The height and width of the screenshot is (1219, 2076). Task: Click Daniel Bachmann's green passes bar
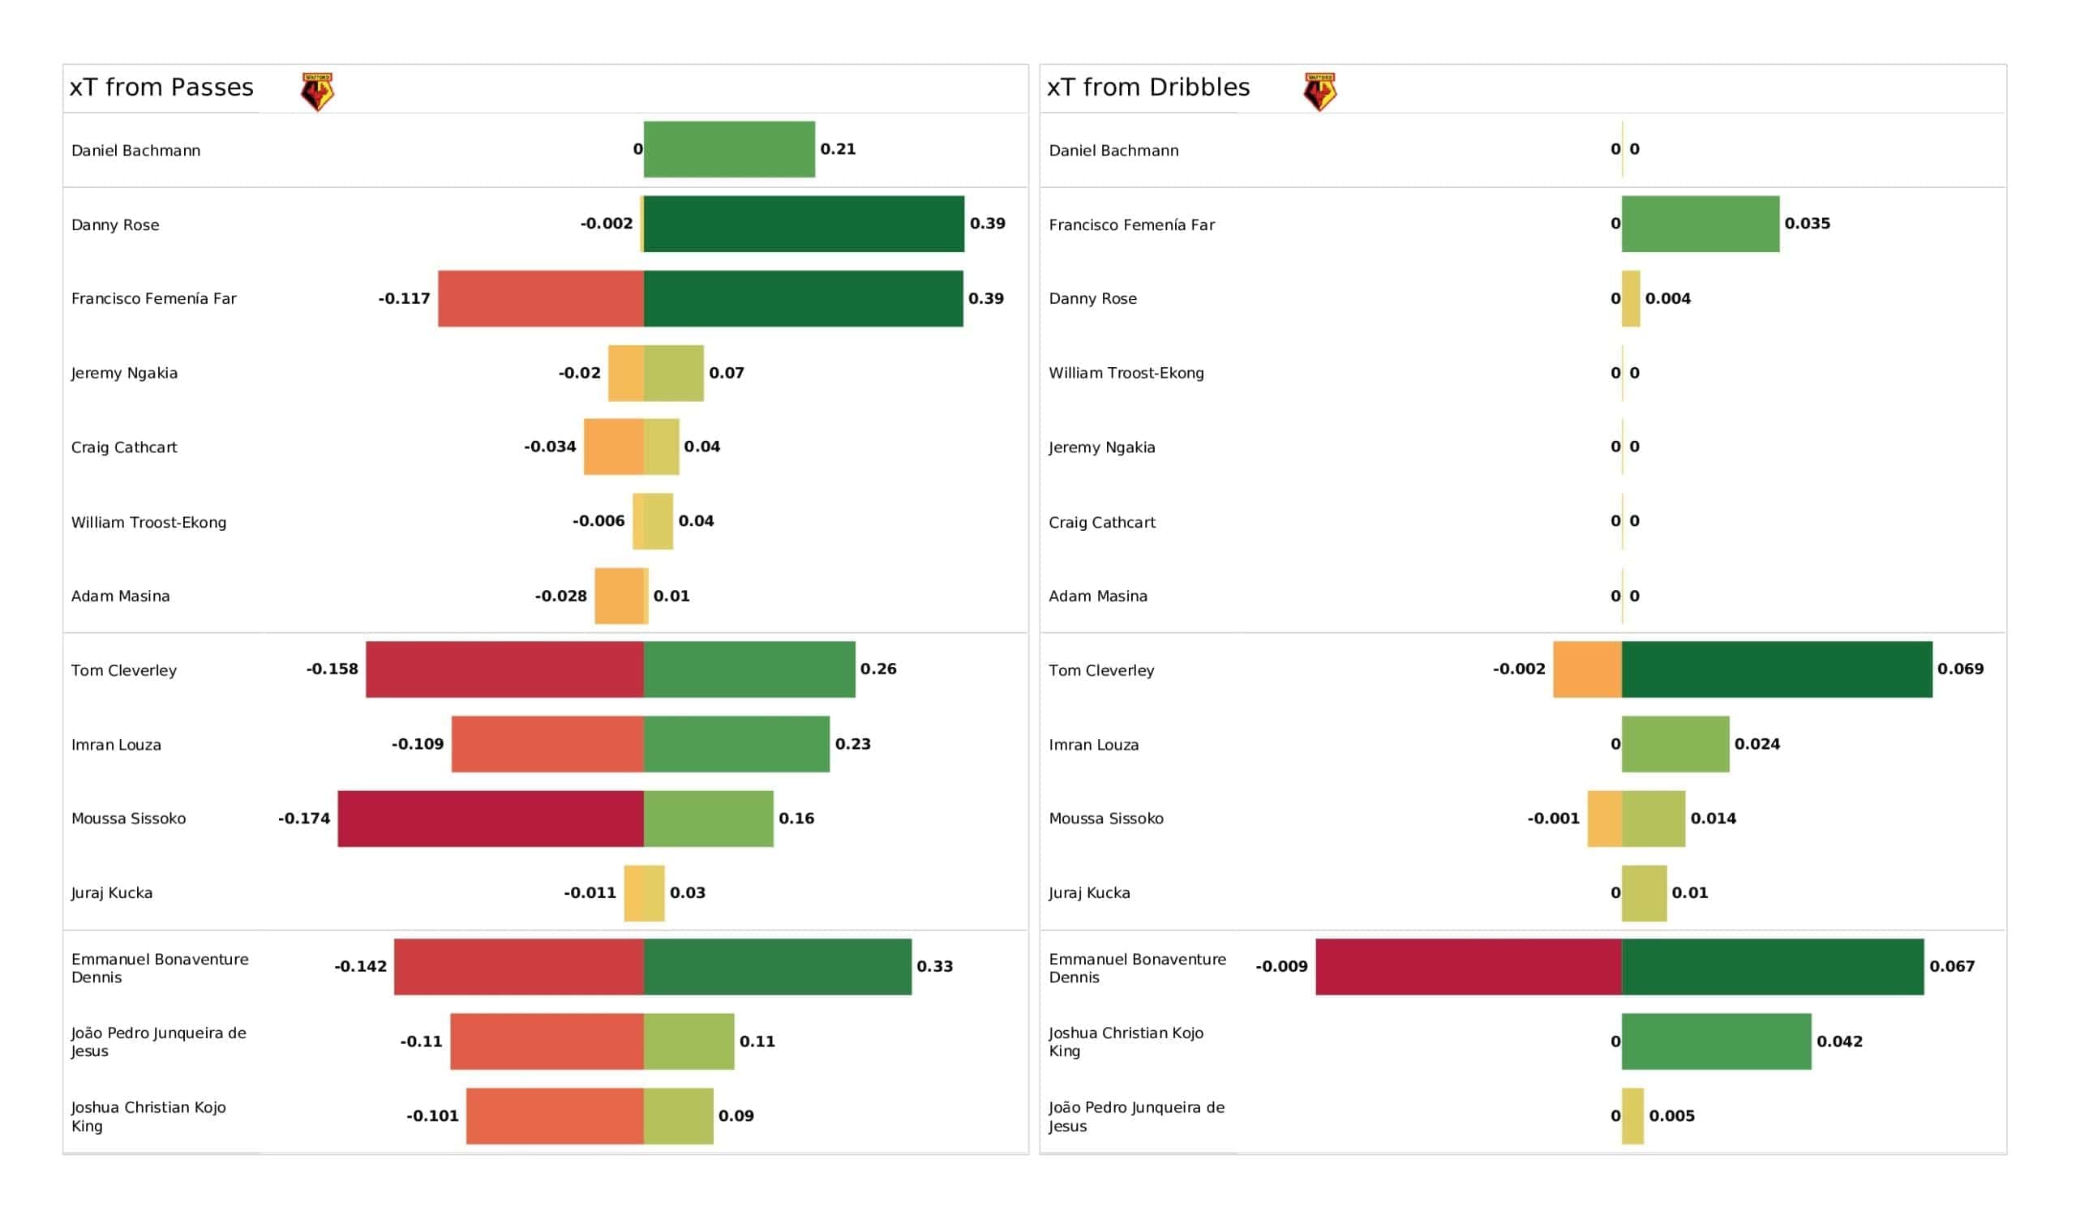[x=729, y=149]
